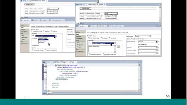Open Currency code dropdown

tap(156, 53)
